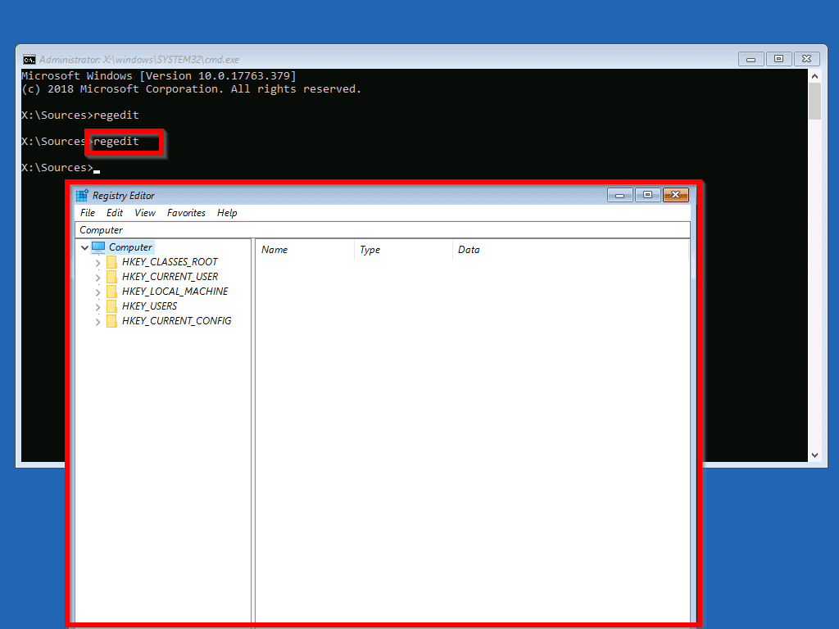The width and height of the screenshot is (839, 629).
Task: Open the Edit menu
Action: coord(114,212)
